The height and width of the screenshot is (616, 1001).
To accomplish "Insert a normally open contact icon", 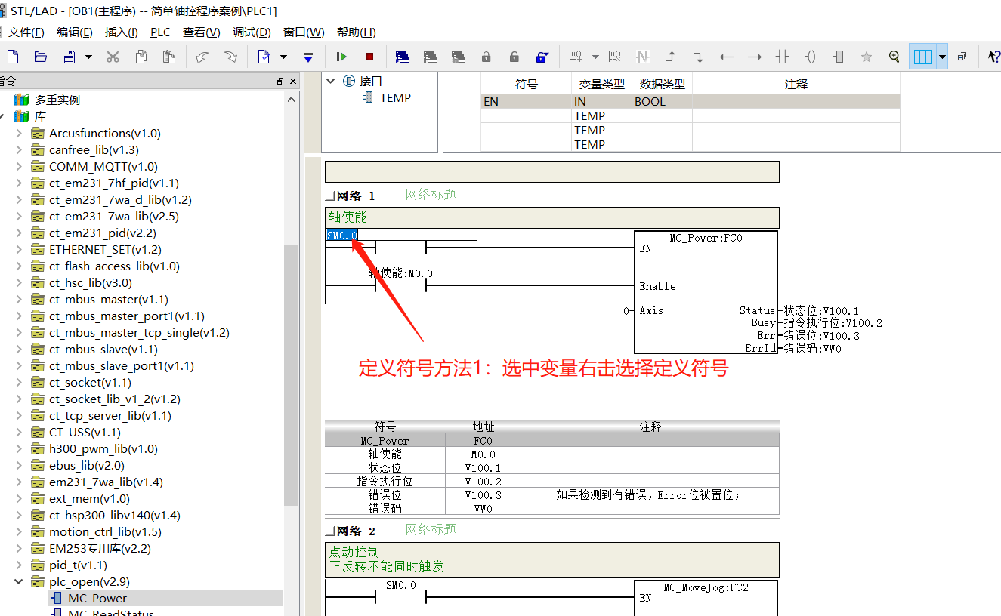I will tap(783, 56).
